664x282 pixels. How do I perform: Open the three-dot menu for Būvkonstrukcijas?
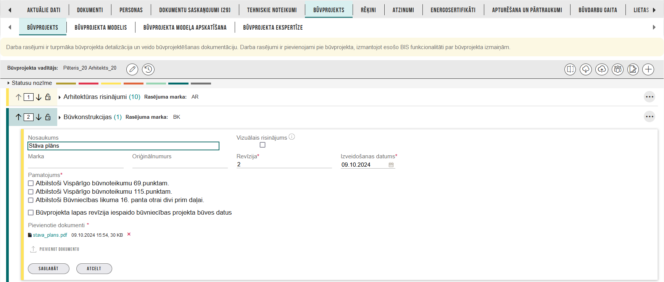[649, 116]
